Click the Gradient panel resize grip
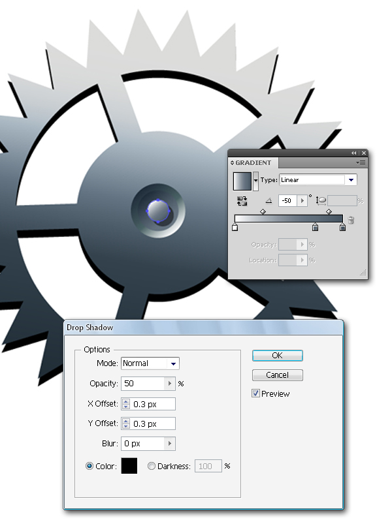Image resolution: width=392 pixels, height=522 pixels. pos(363,273)
